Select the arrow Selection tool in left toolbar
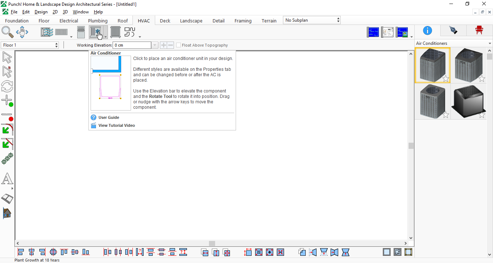The height and width of the screenshot is (263, 493). (7, 57)
